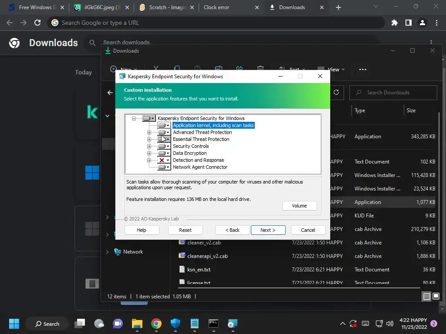Expand Network in Explorer navigation pane
Viewport: 446px width, 334px height.
(x=107, y=252)
